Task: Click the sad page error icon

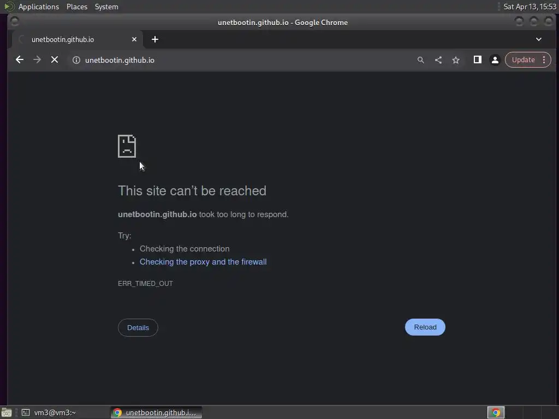Action: 127,146
